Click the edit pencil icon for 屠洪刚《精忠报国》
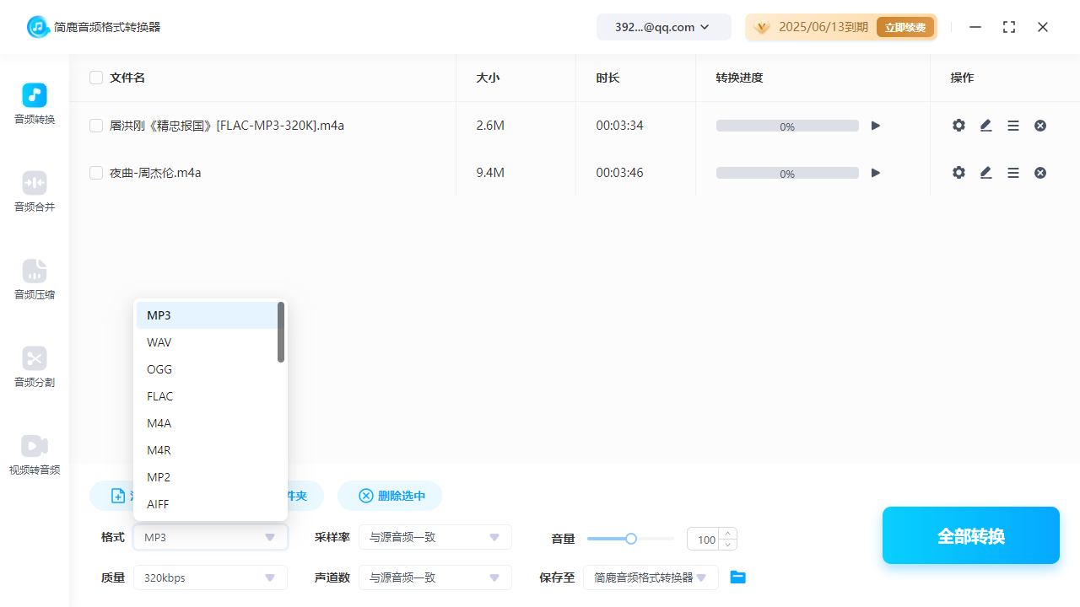Screen dimensions: 1080x607 tap(985, 125)
